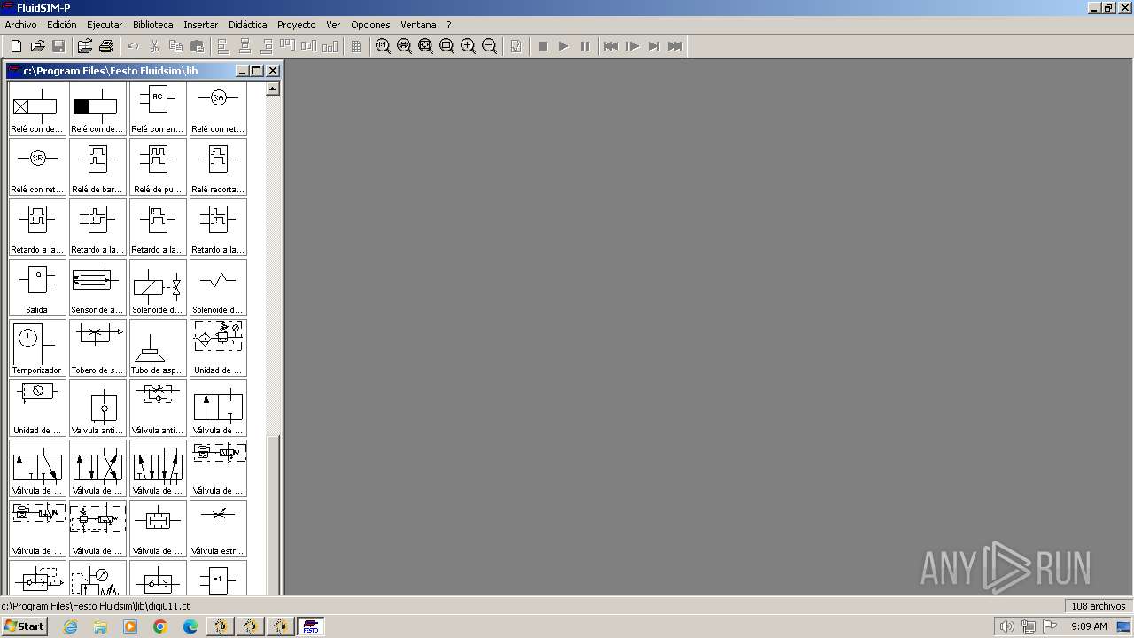Open the Proyecto menu
The width and height of the screenshot is (1134, 638).
(x=296, y=25)
